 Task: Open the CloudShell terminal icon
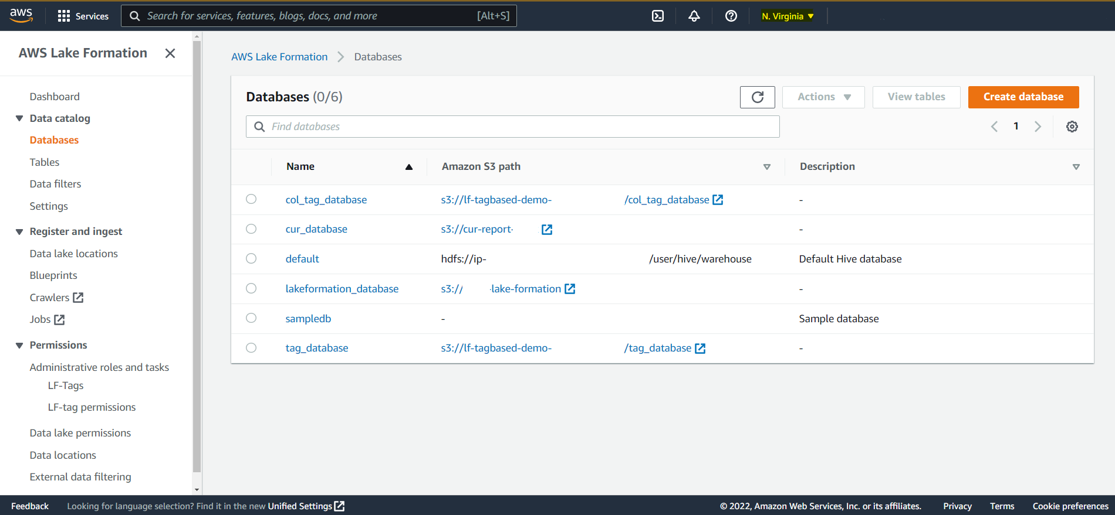coord(658,16)
